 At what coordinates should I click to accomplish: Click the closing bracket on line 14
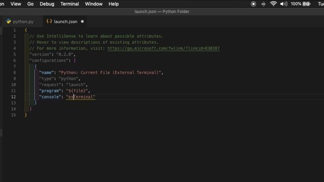click(x=30, y=109)
